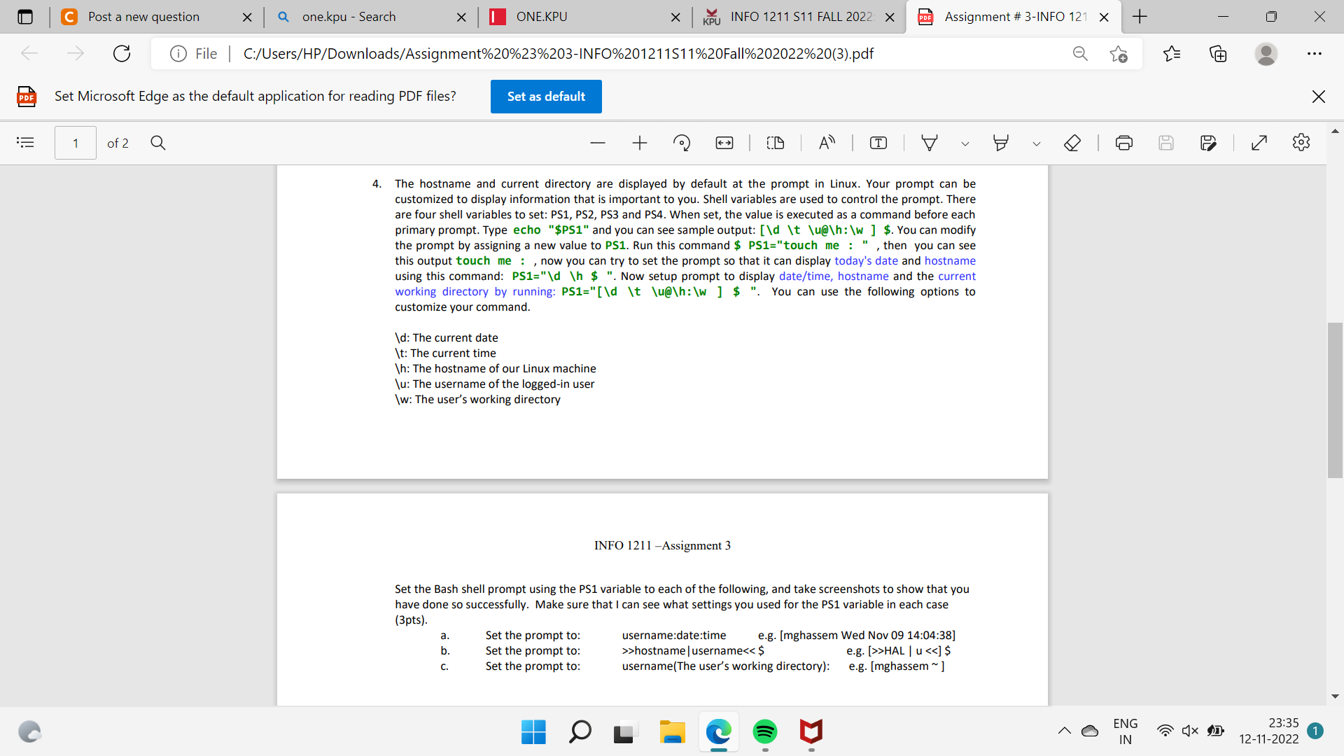The height and width of the screenshot is (756, 1344).
Task: Pick the Draw annotation tool
Action: 930,143
